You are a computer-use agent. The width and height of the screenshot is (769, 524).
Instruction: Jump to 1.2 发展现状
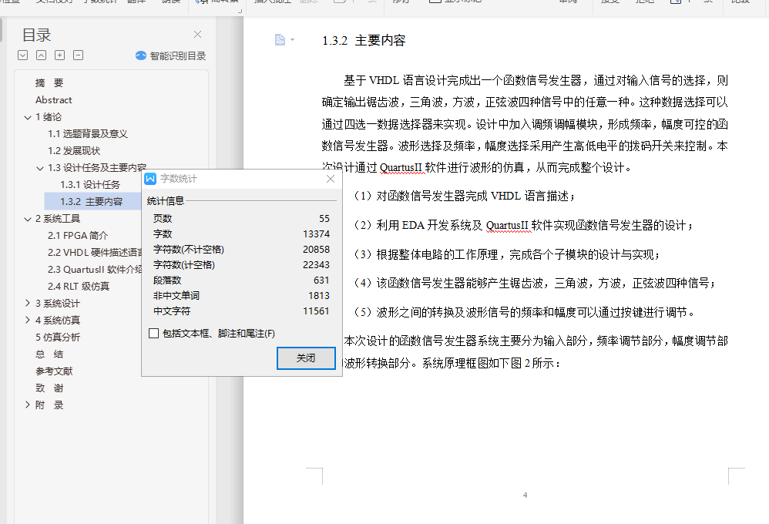[x=74, y=150]
